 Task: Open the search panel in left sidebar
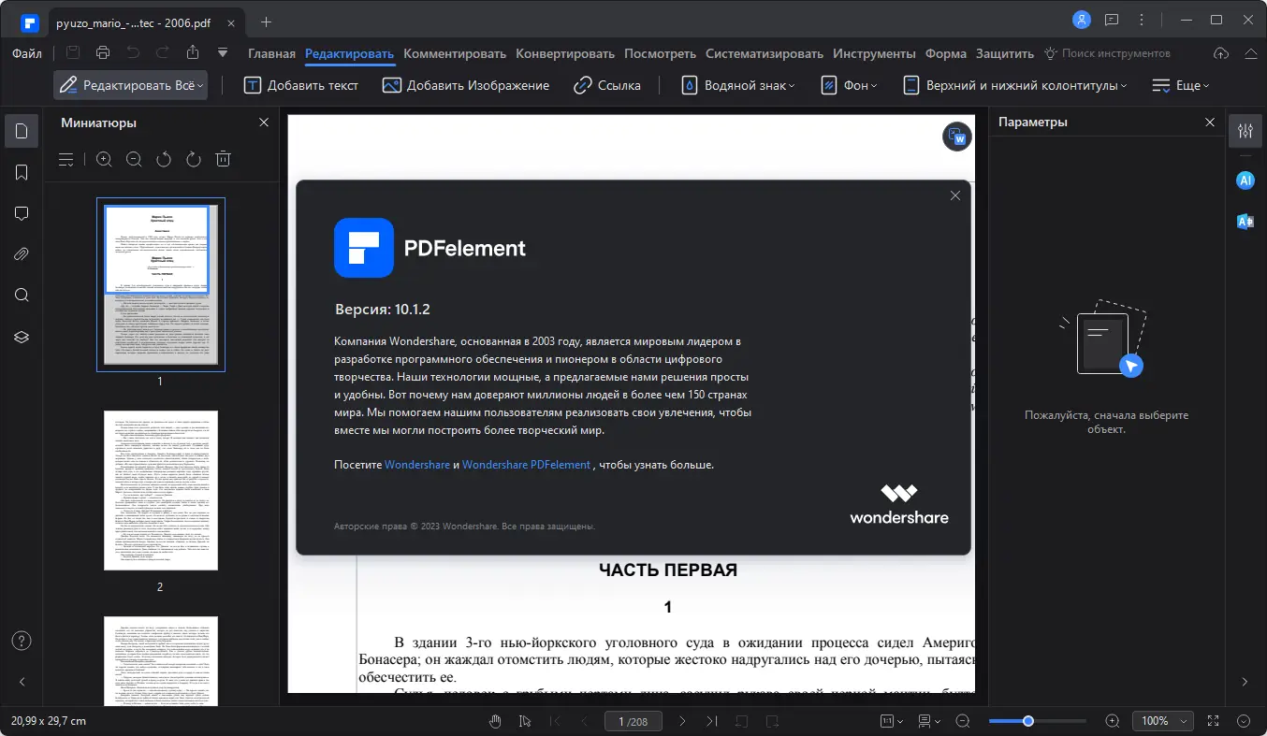[22, 296]
